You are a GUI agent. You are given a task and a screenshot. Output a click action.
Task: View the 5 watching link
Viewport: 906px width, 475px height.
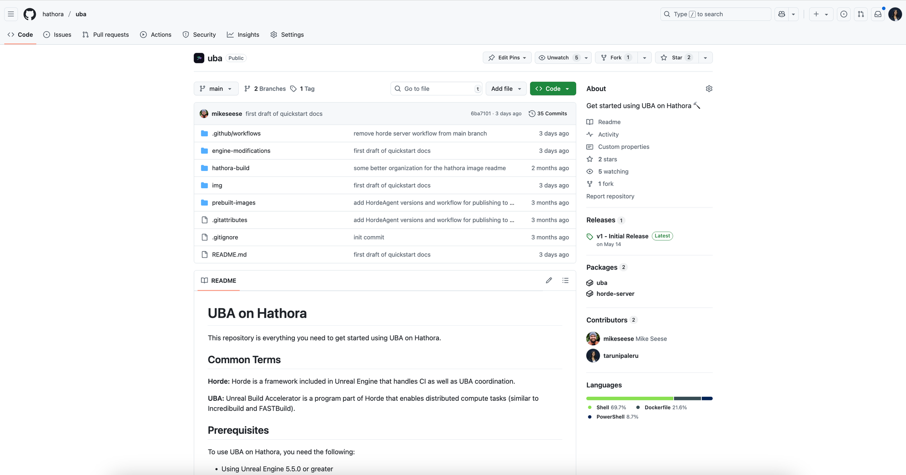coord(613,171)
